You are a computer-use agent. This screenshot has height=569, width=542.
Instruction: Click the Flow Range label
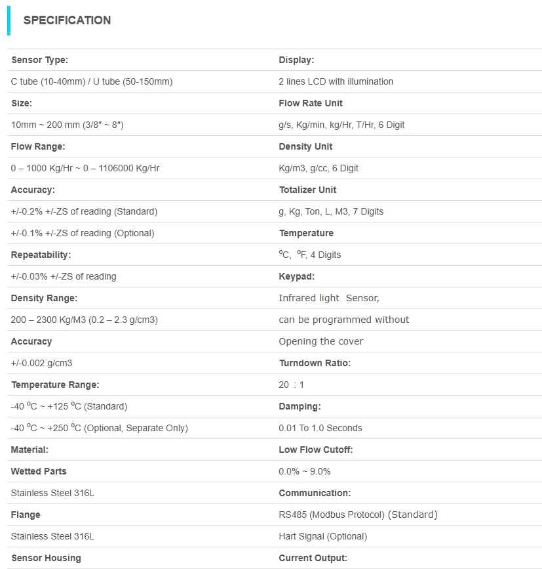point(38,146)
